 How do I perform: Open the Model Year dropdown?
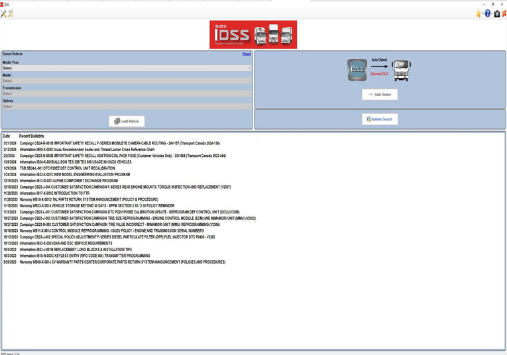coord(127,68)
